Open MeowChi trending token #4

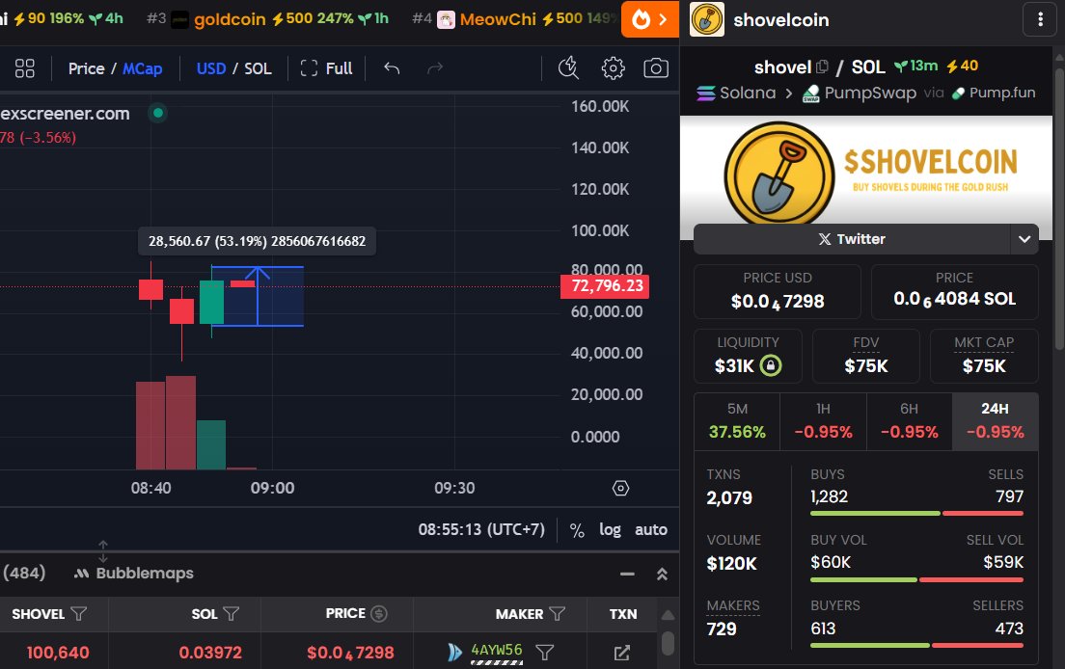click(x=516, y=19)
